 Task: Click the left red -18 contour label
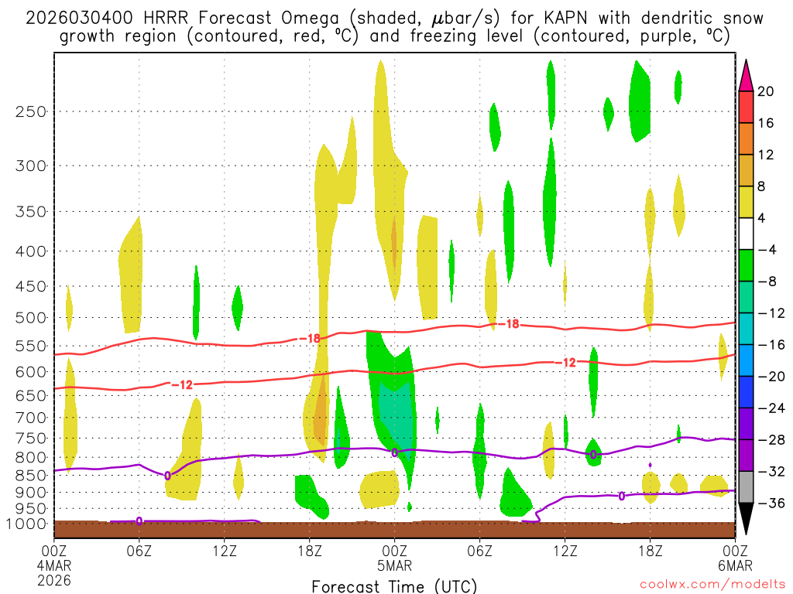pos(310,339)
